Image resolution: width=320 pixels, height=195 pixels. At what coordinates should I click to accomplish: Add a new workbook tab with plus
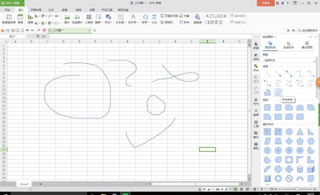pyautogui.click(x=94, y=30)
